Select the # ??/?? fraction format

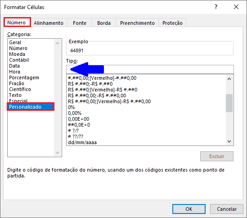(146, 136)
